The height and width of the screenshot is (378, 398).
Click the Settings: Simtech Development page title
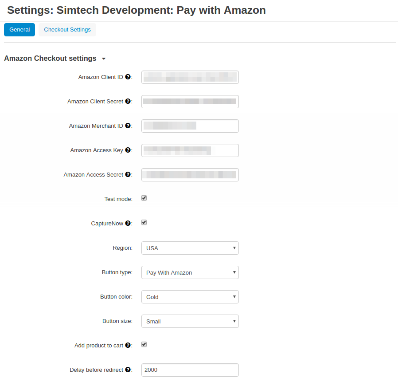[137, 10]
